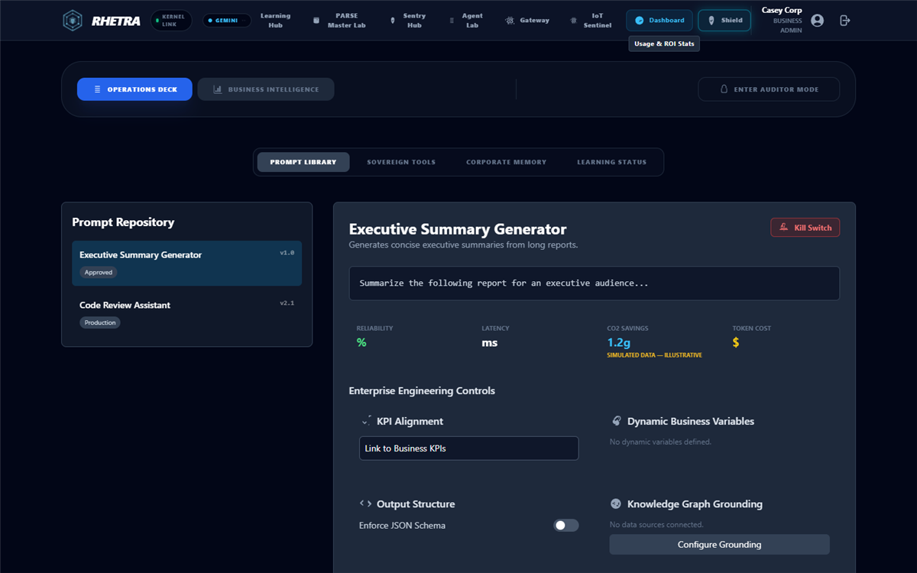The width and height of the screenshot is (917, 573).
Task: Click the Output Structure code brackets icon
Action: click(366, 503)
